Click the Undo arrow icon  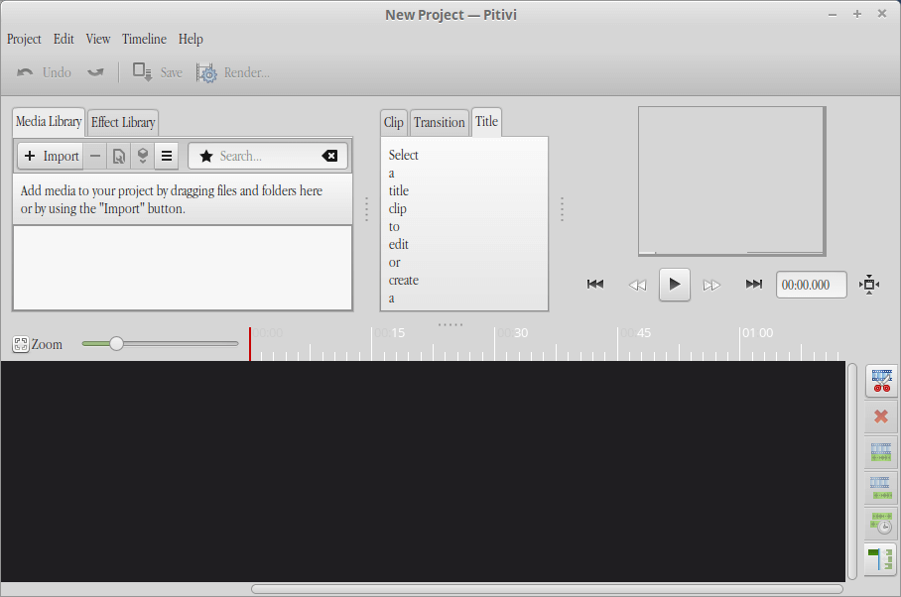click(x=25, y=72)
